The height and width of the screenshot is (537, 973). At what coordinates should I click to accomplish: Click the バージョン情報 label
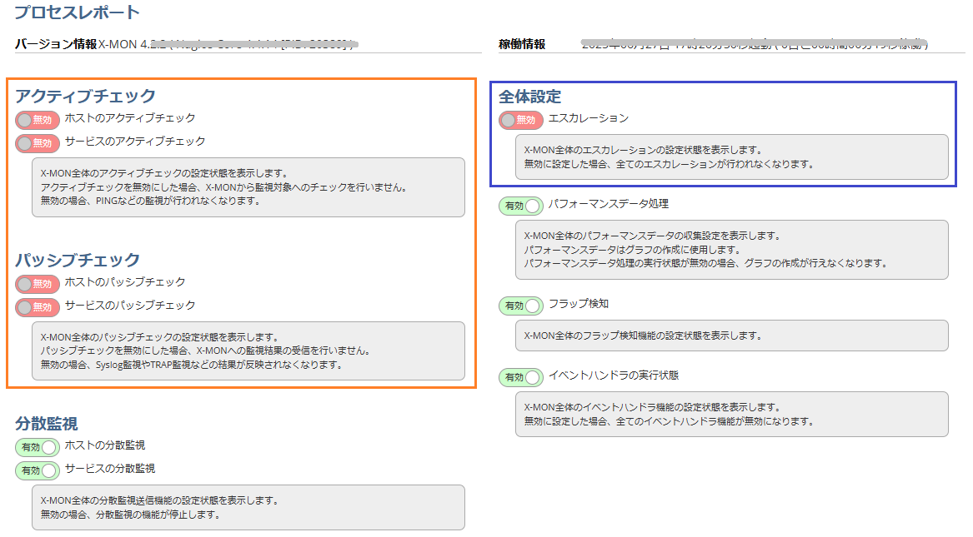(56, 44)
